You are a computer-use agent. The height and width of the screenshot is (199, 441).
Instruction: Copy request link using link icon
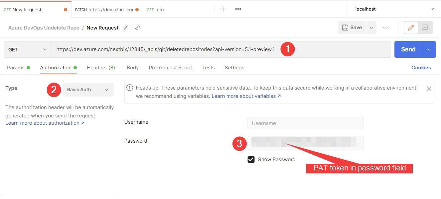(137, 28)
